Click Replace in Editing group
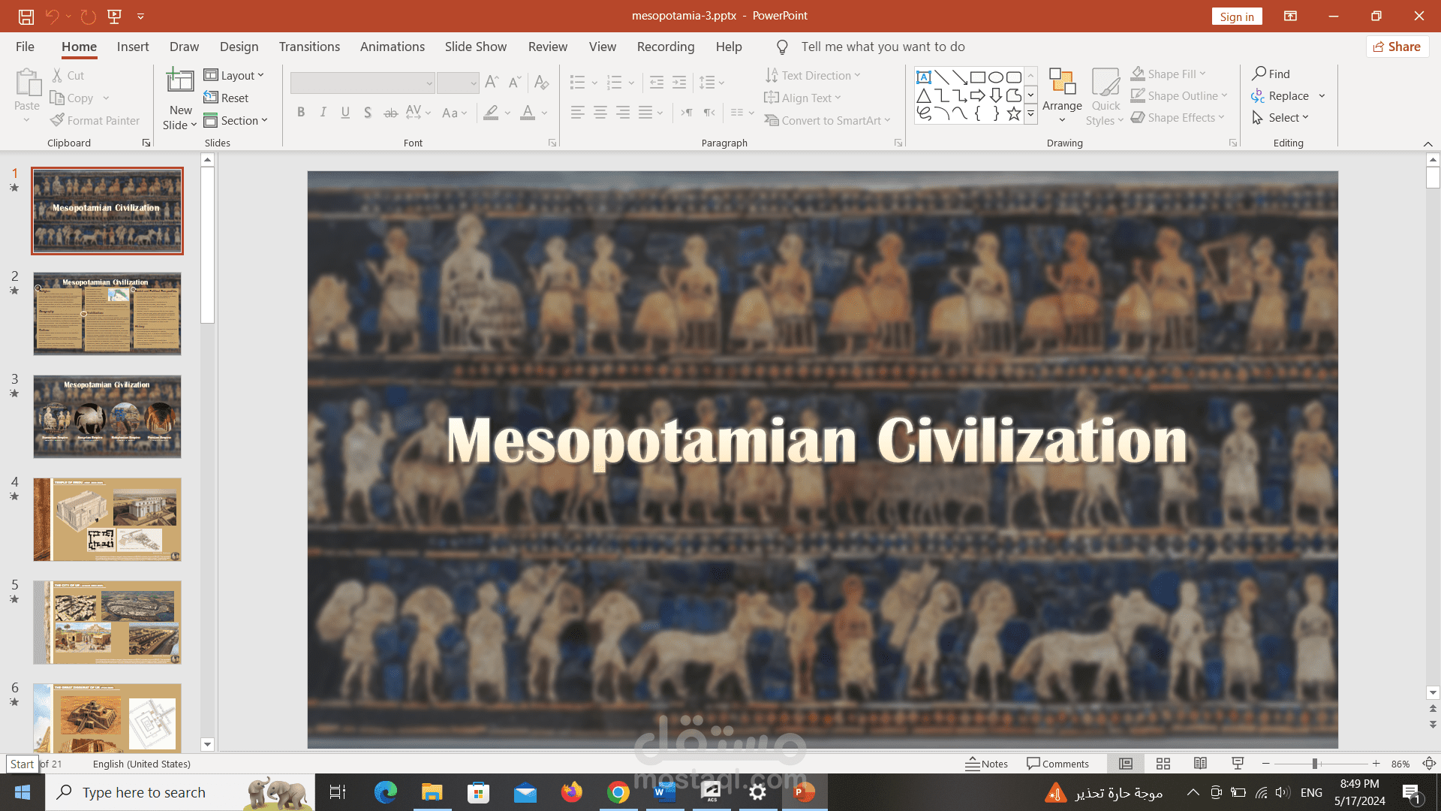The image size is (1441, 811). [1280, 95]
